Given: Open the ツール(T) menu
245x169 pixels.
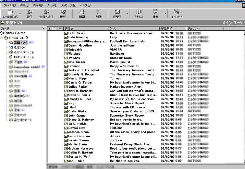Looking at the screenshot, I should [52, 5].
